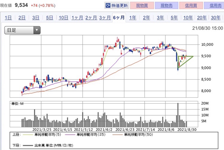This screenshot has height=150, width=224.
Task: Click the 2021/4/15 date axis label
Action: tap(63, 130)
